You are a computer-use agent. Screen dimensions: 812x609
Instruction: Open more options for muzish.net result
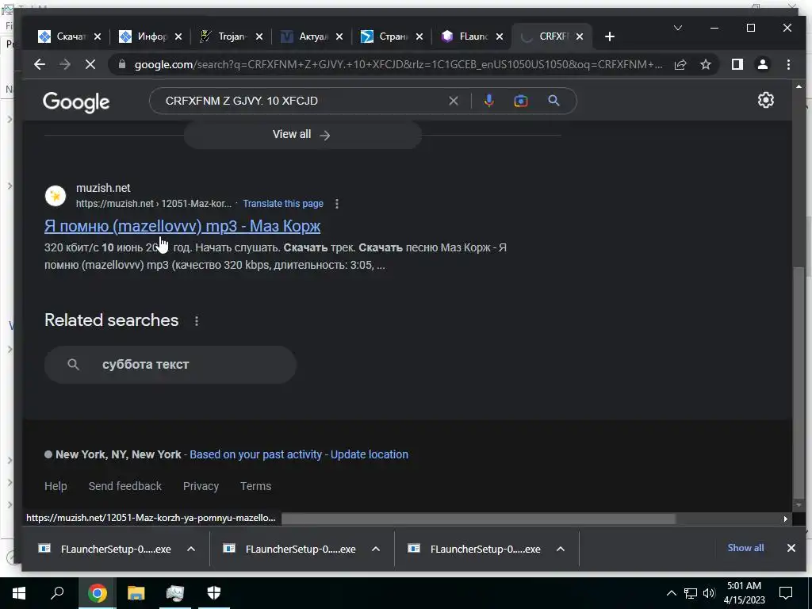(x=336, y=204)
